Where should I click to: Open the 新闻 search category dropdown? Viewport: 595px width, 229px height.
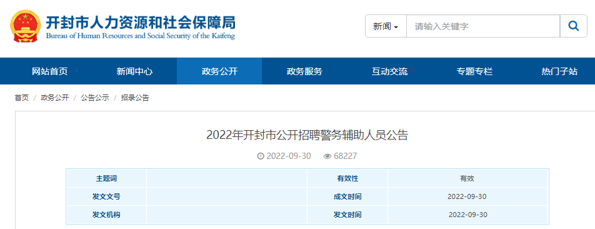click(x=386, y=26)
